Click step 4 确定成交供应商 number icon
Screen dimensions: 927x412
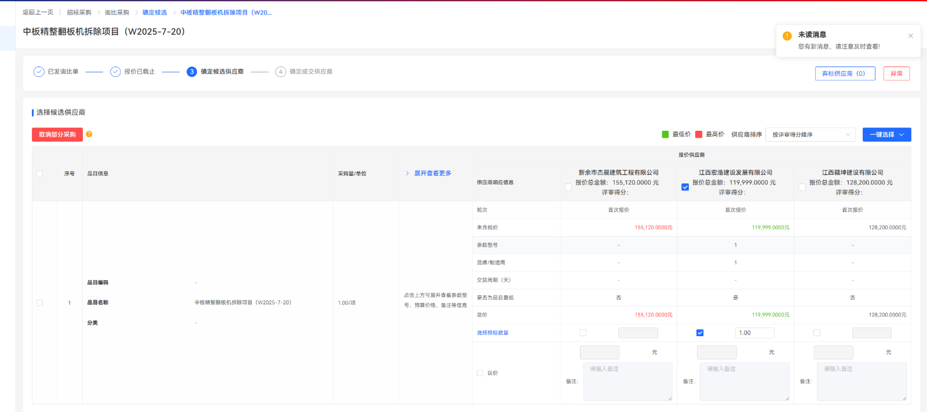click(x=280, y=72)
